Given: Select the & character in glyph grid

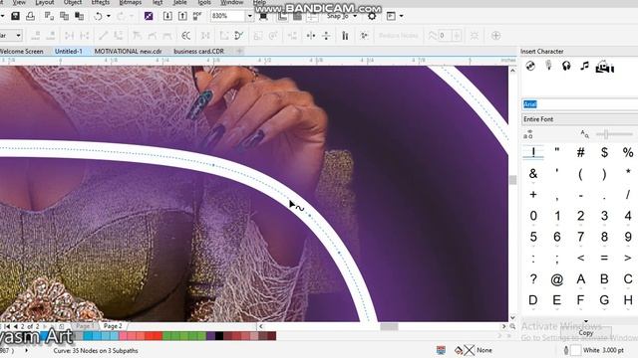Looking at the screenshot, I should (x=533, y=174).
